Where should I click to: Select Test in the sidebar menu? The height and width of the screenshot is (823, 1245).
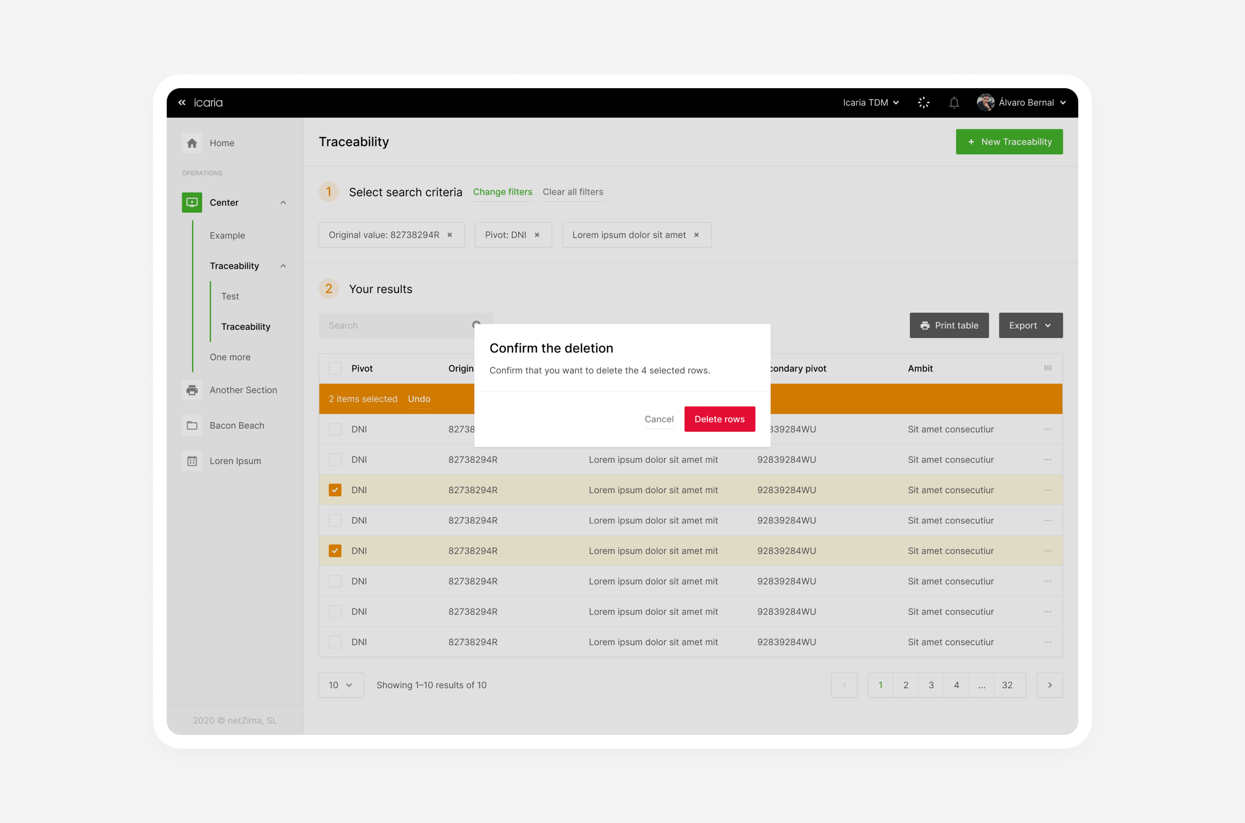pos(230,296)
